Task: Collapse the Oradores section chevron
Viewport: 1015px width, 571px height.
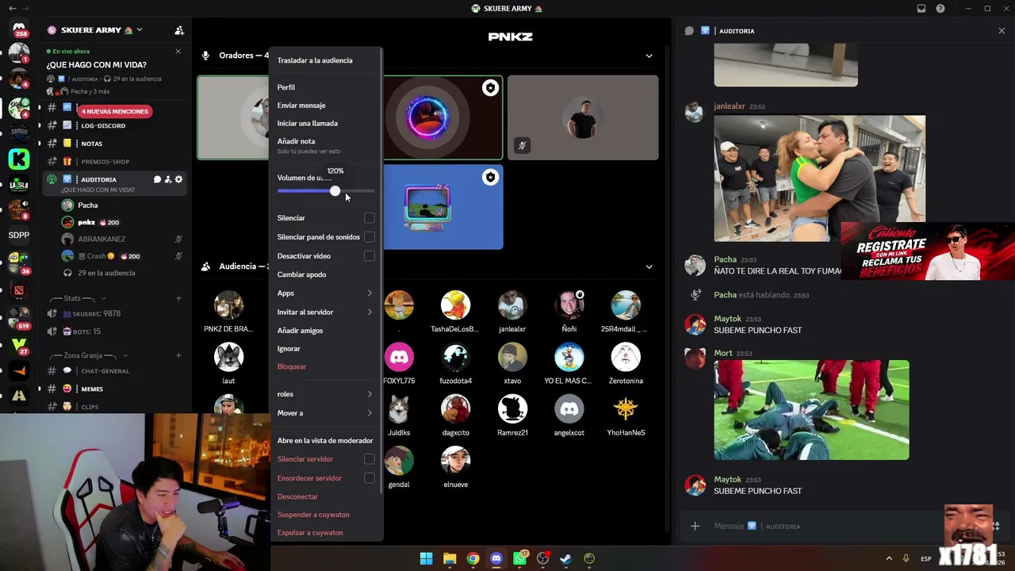Action: click(649, 56)
